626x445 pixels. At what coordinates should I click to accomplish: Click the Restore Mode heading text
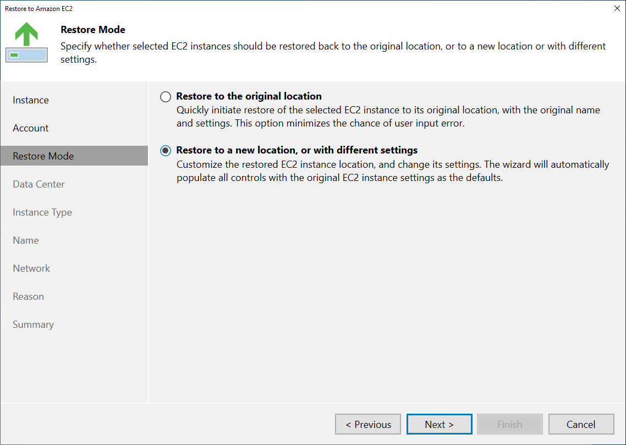(92, 30)
